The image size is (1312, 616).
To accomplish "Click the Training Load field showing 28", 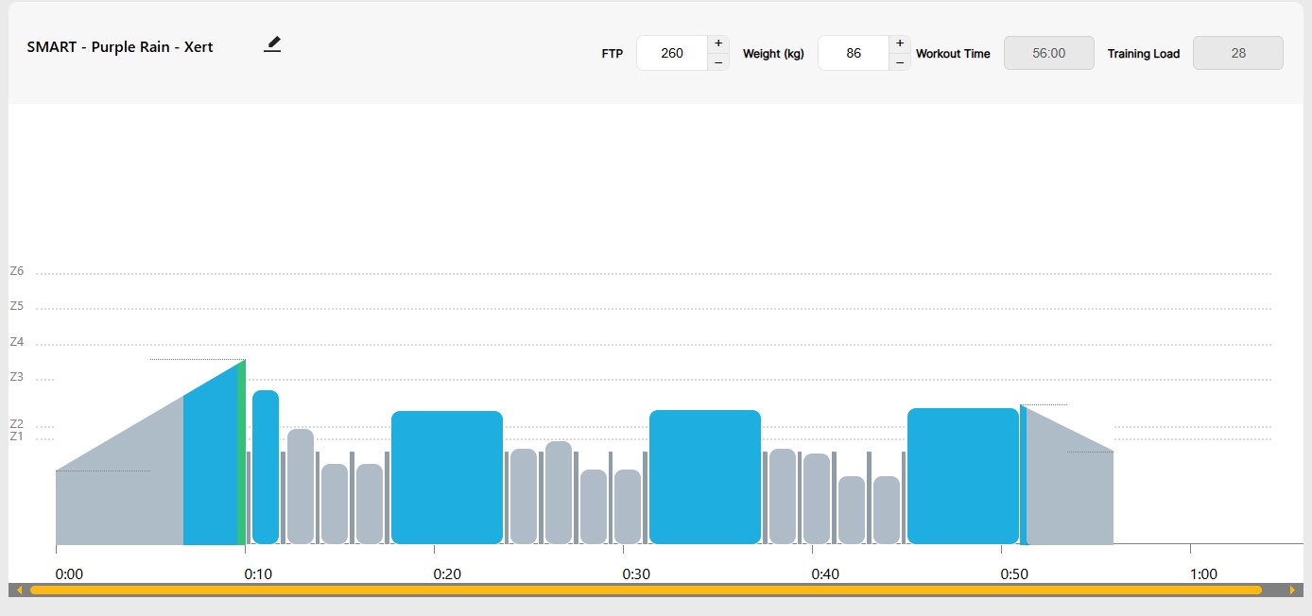I will pos(1237,53).
